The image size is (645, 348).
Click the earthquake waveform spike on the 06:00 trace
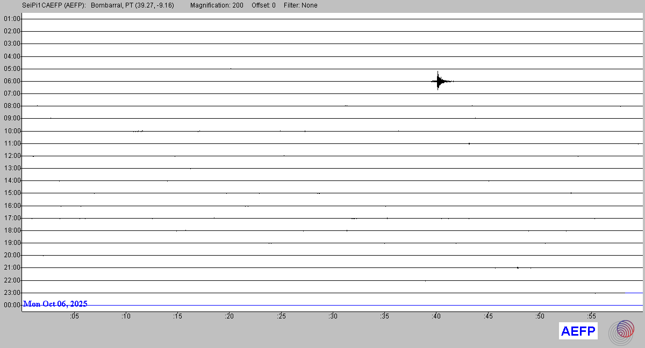[439, 81]
